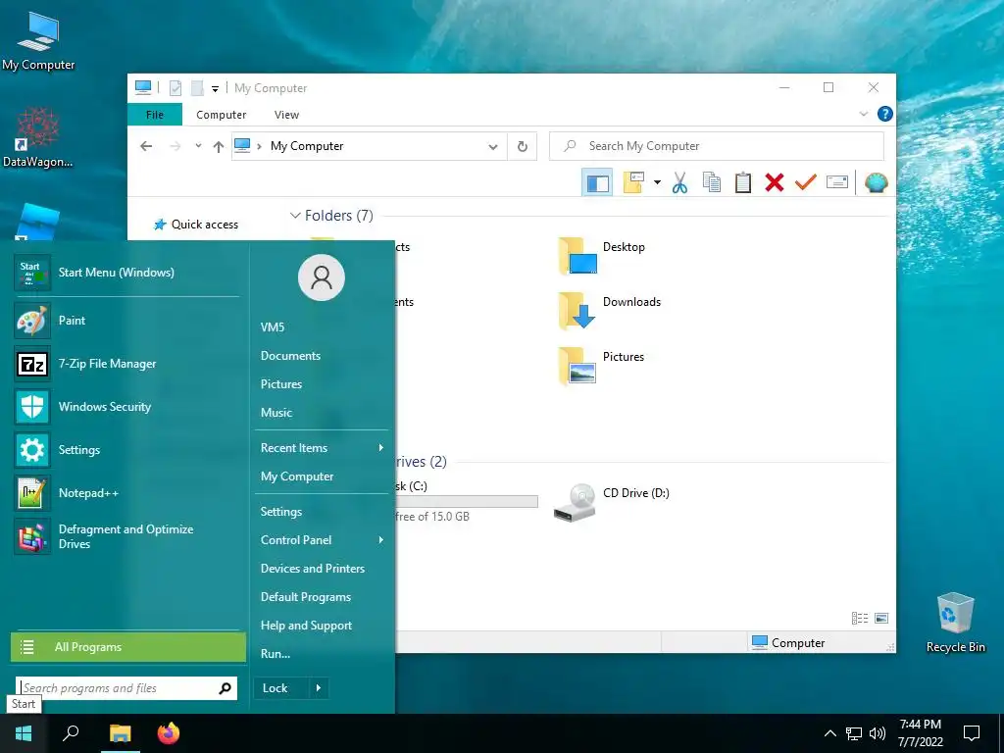Expand the ribbon chevron

(863, 114)
